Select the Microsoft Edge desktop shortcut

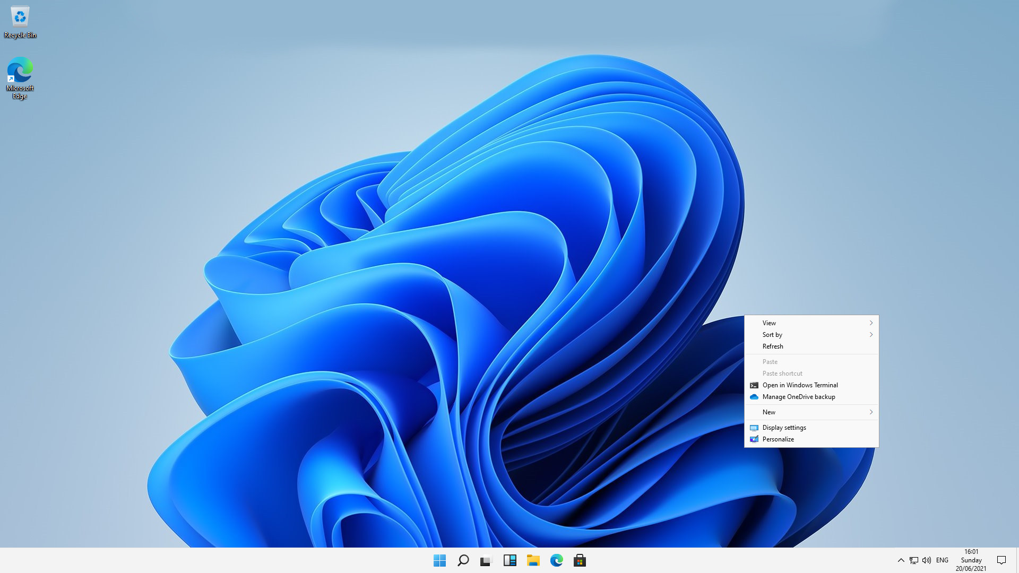click(x=20, y=71)
